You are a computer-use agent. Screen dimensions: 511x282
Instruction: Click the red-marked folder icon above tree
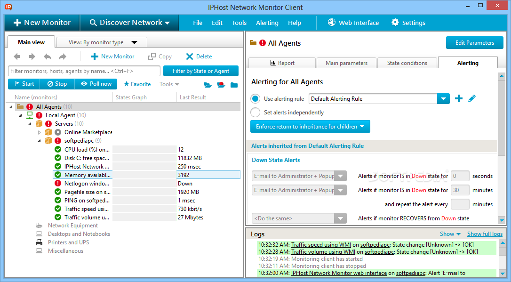click(221, 85)
